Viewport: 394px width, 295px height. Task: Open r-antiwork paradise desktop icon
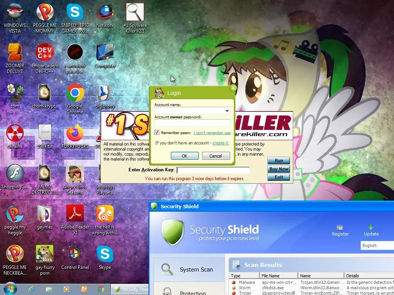[75, 59]
